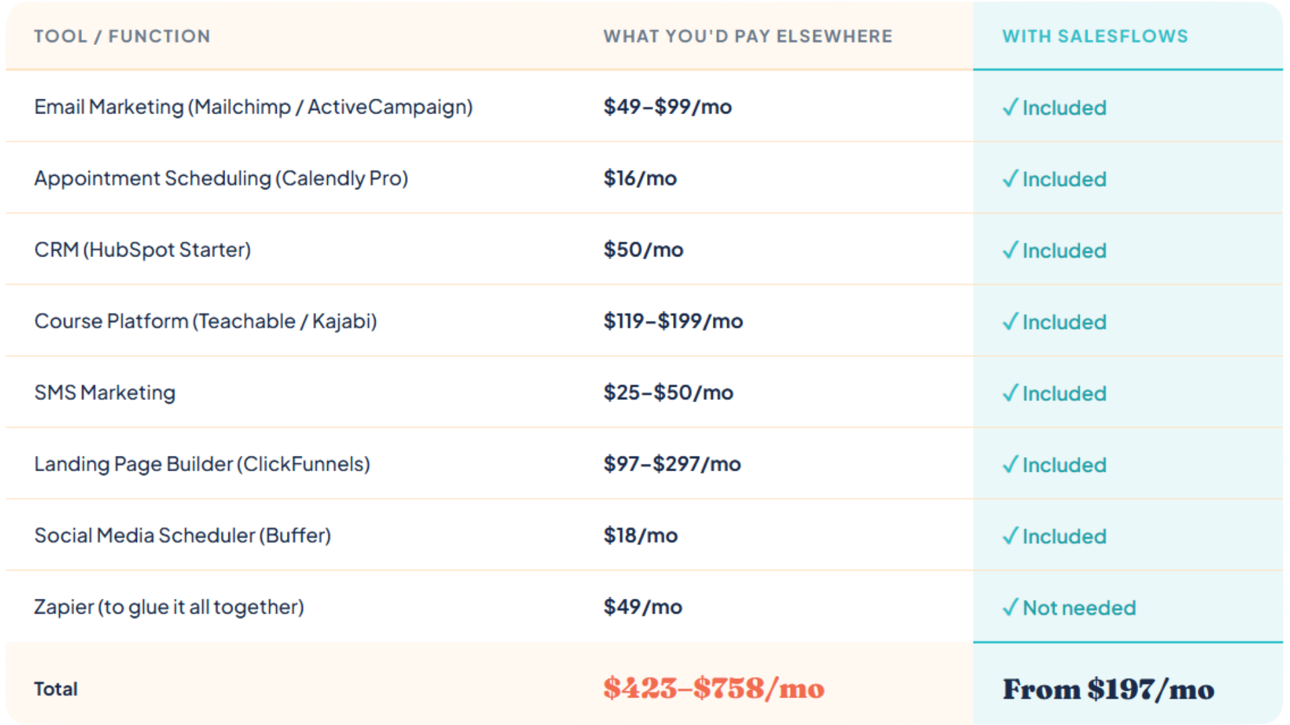Click the SMS Marketing row checkmark
The image size is (1290, 725).
pos(1010,393)
